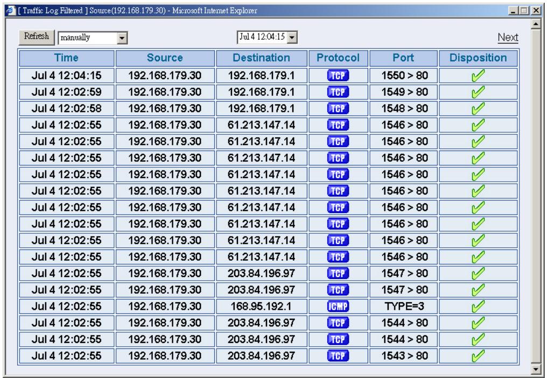Click the scrollbar down arrow
Viewport: 548px width, 378px height.
(x=536, y=369)
